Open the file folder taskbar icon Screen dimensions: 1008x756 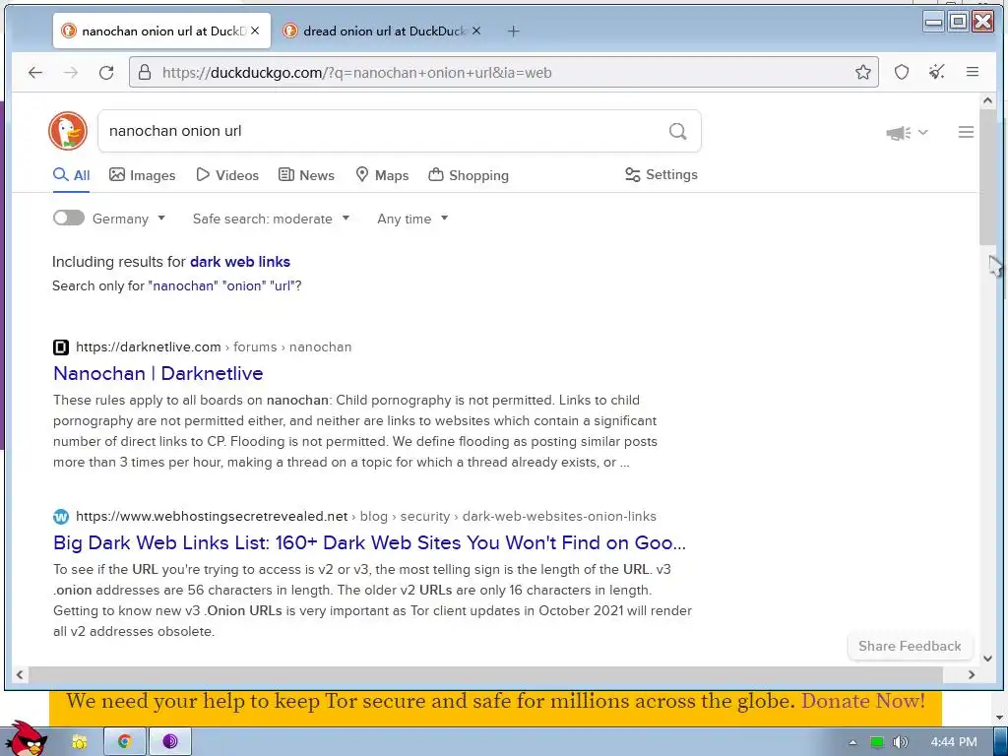pos(79,741)
